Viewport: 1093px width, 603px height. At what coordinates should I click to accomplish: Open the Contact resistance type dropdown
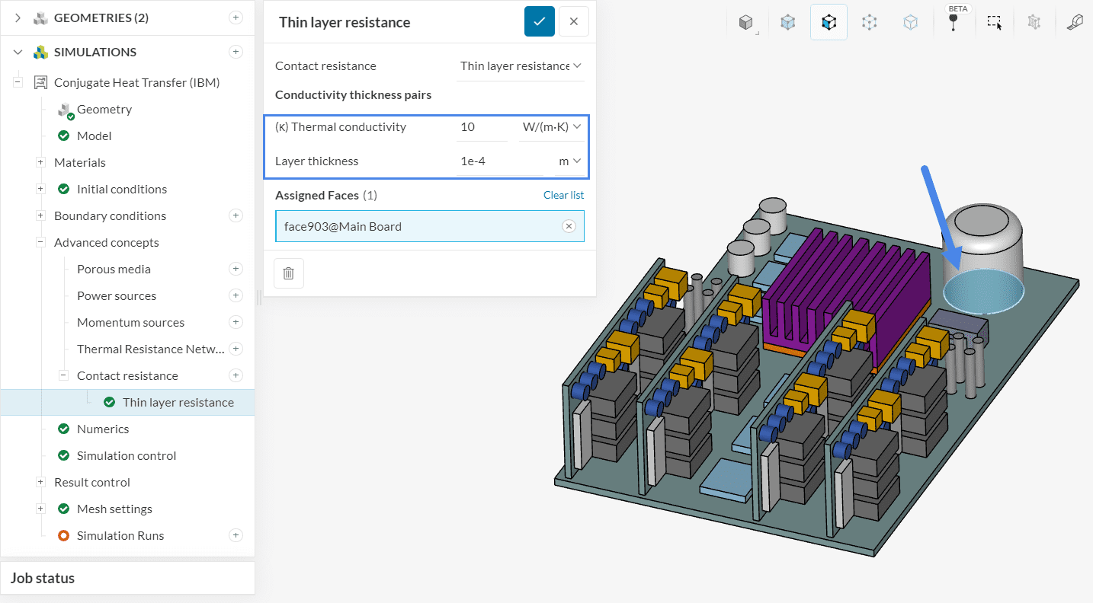tap(521, 66)
